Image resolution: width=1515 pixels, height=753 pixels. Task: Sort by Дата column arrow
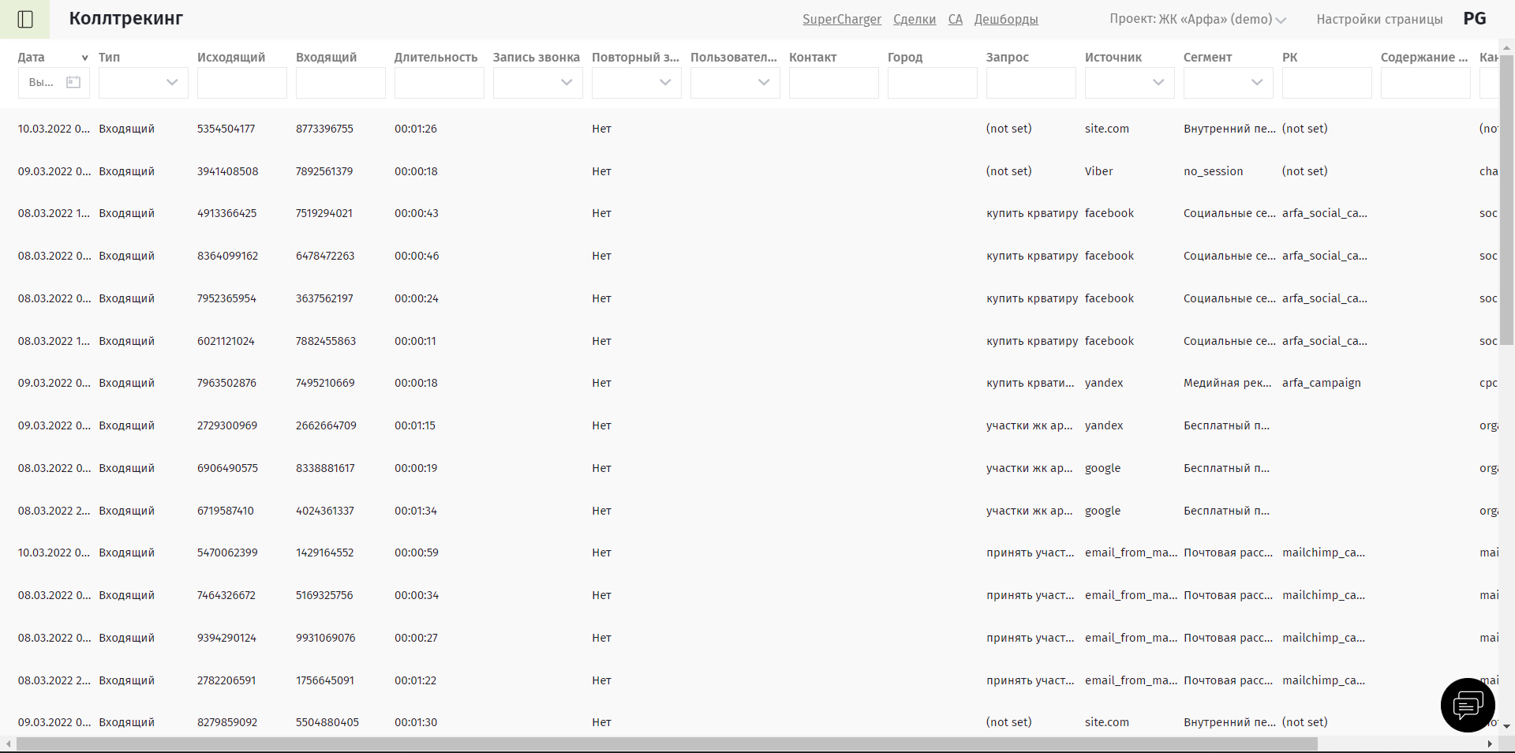coord(84,58)
